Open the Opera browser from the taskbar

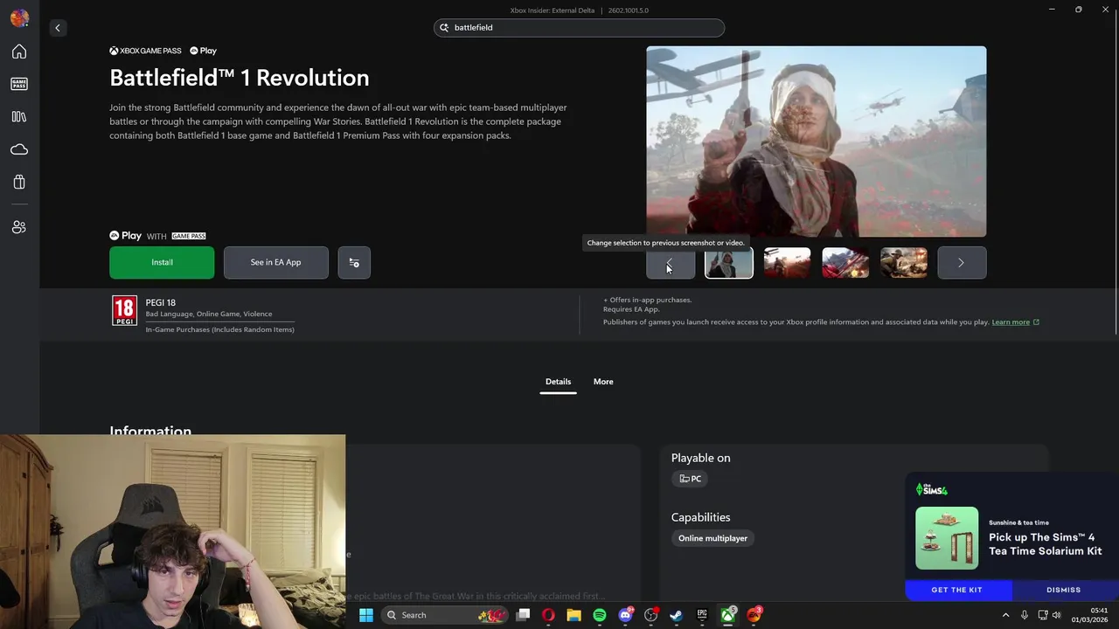[x=548, y=615]
